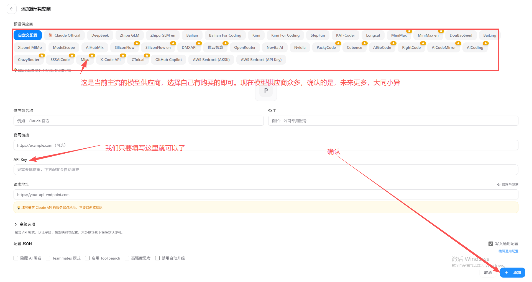The image size is (532, 282).
Task: Expand the 高级选项 section
Action: [27, 224]
